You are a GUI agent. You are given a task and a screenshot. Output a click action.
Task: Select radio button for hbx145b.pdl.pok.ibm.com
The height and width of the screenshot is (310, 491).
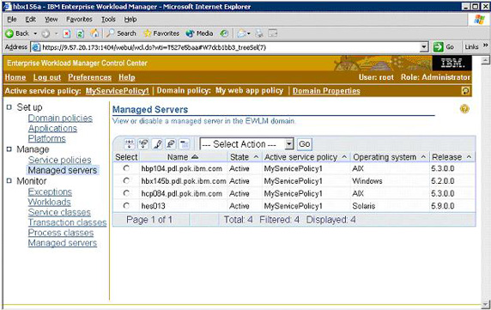coord(126,180)
